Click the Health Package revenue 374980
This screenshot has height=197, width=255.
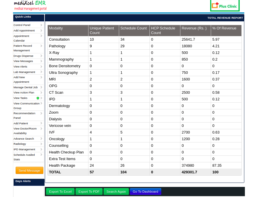tap(188, 166)
